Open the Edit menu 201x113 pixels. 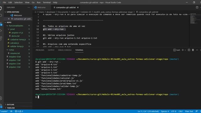pos(10,3)
